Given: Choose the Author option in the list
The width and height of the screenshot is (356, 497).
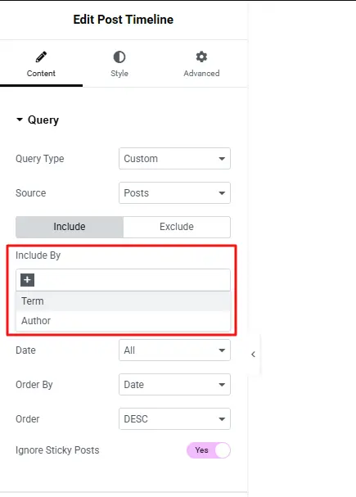Looking at the screenshot, I should click(124, 321).
